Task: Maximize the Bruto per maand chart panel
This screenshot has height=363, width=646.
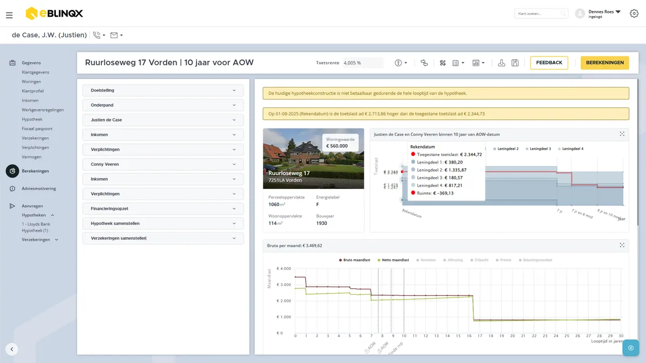Action: point(622,245)
